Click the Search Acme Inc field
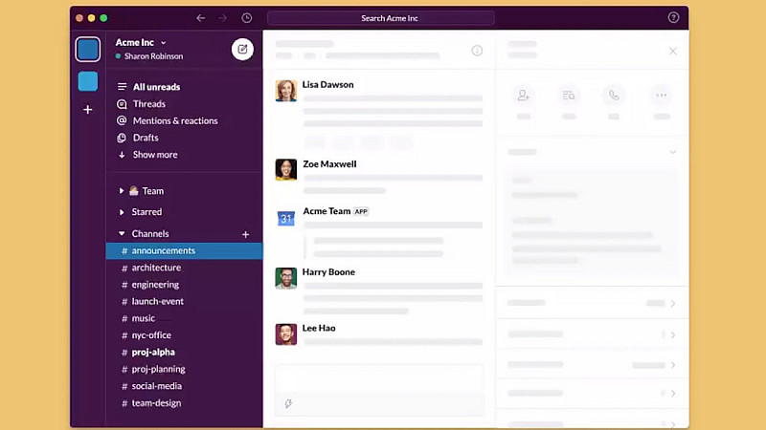The width and height of the screenshot is (766, 430). point(380,18)
